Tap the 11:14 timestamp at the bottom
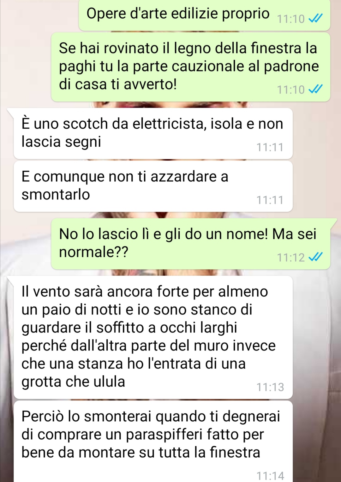The width and height of the screenshot is (341, 482). [270, 476]
